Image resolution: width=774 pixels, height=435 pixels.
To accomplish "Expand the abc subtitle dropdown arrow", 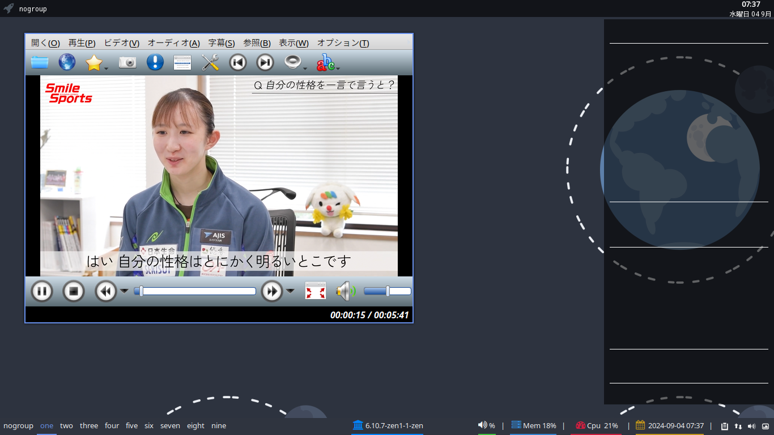I will (x=338, y=69).
